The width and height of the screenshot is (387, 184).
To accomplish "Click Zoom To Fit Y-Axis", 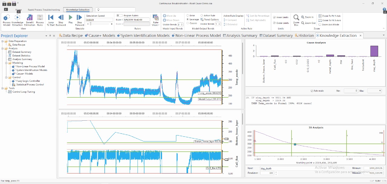I will point(330,16).
